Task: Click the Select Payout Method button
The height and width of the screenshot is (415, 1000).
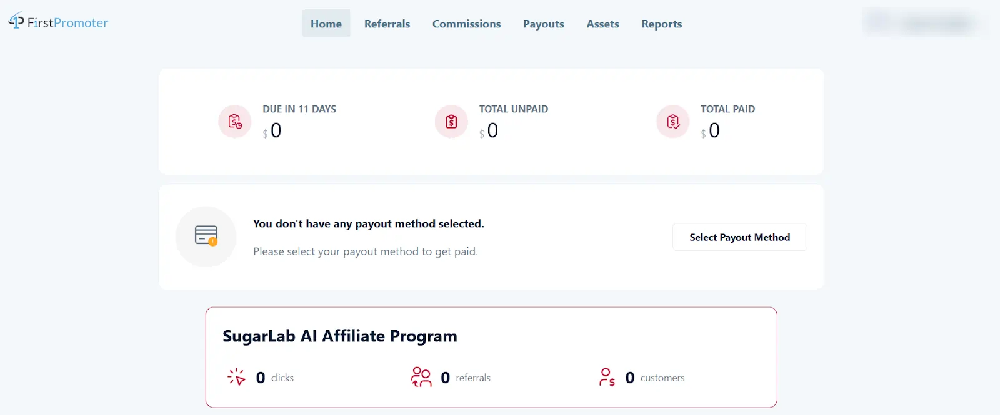Action: point(739,237)
